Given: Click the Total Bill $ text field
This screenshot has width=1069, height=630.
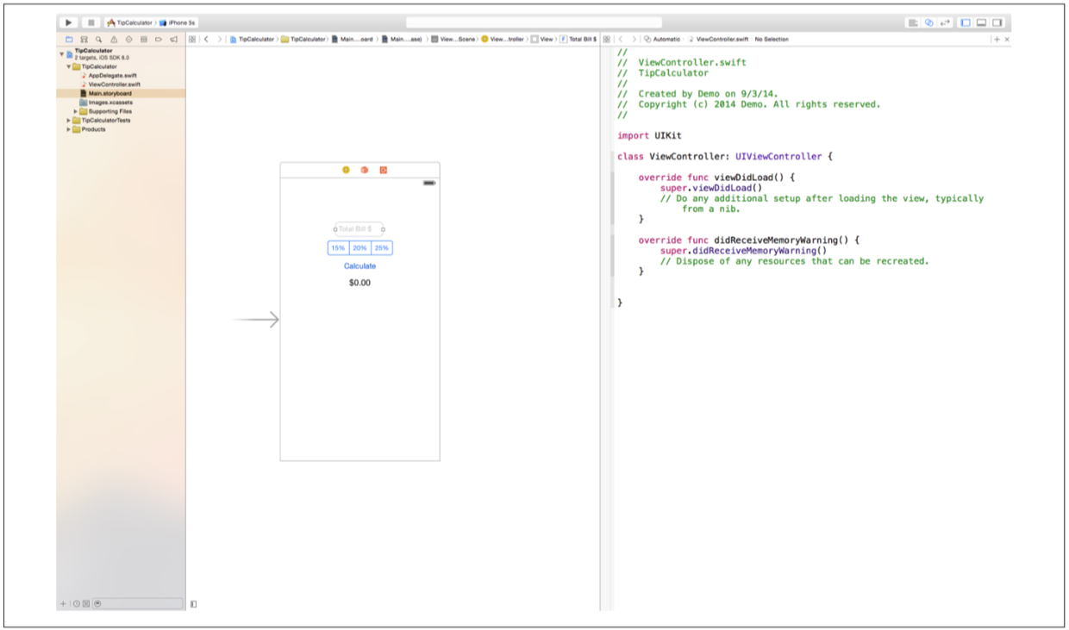Looking at the screenshot, I should coord(359,229).
